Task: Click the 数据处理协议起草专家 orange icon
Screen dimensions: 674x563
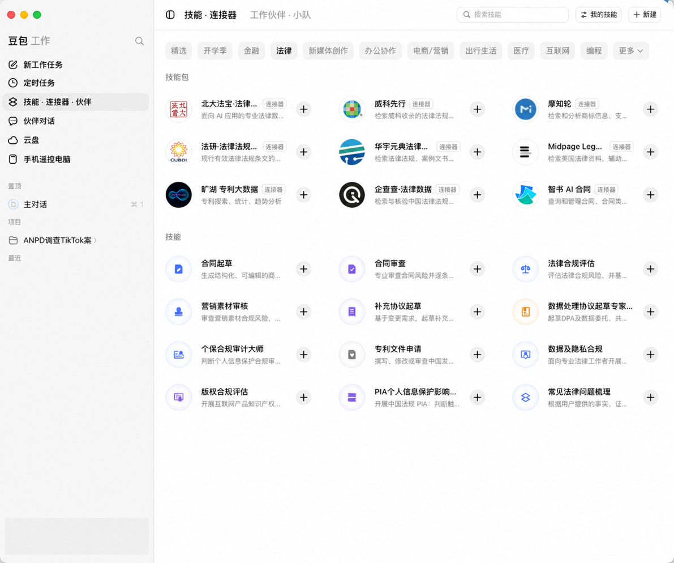Action: (x=525, y=312)
